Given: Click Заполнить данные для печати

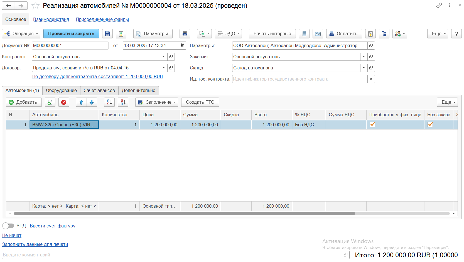Looking at the screenshot, I should coord(35,244).
